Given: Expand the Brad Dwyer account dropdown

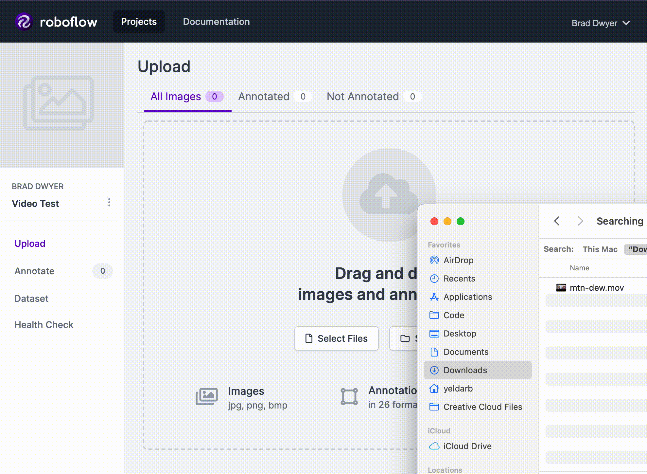Looking at the screenshot, I should tap(601, 23).
